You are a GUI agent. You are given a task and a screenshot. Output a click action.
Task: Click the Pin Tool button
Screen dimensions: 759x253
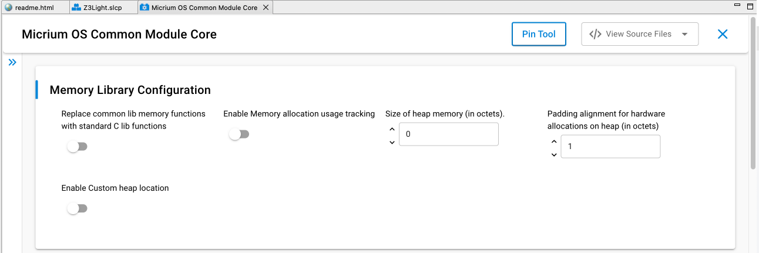[539, 34]
